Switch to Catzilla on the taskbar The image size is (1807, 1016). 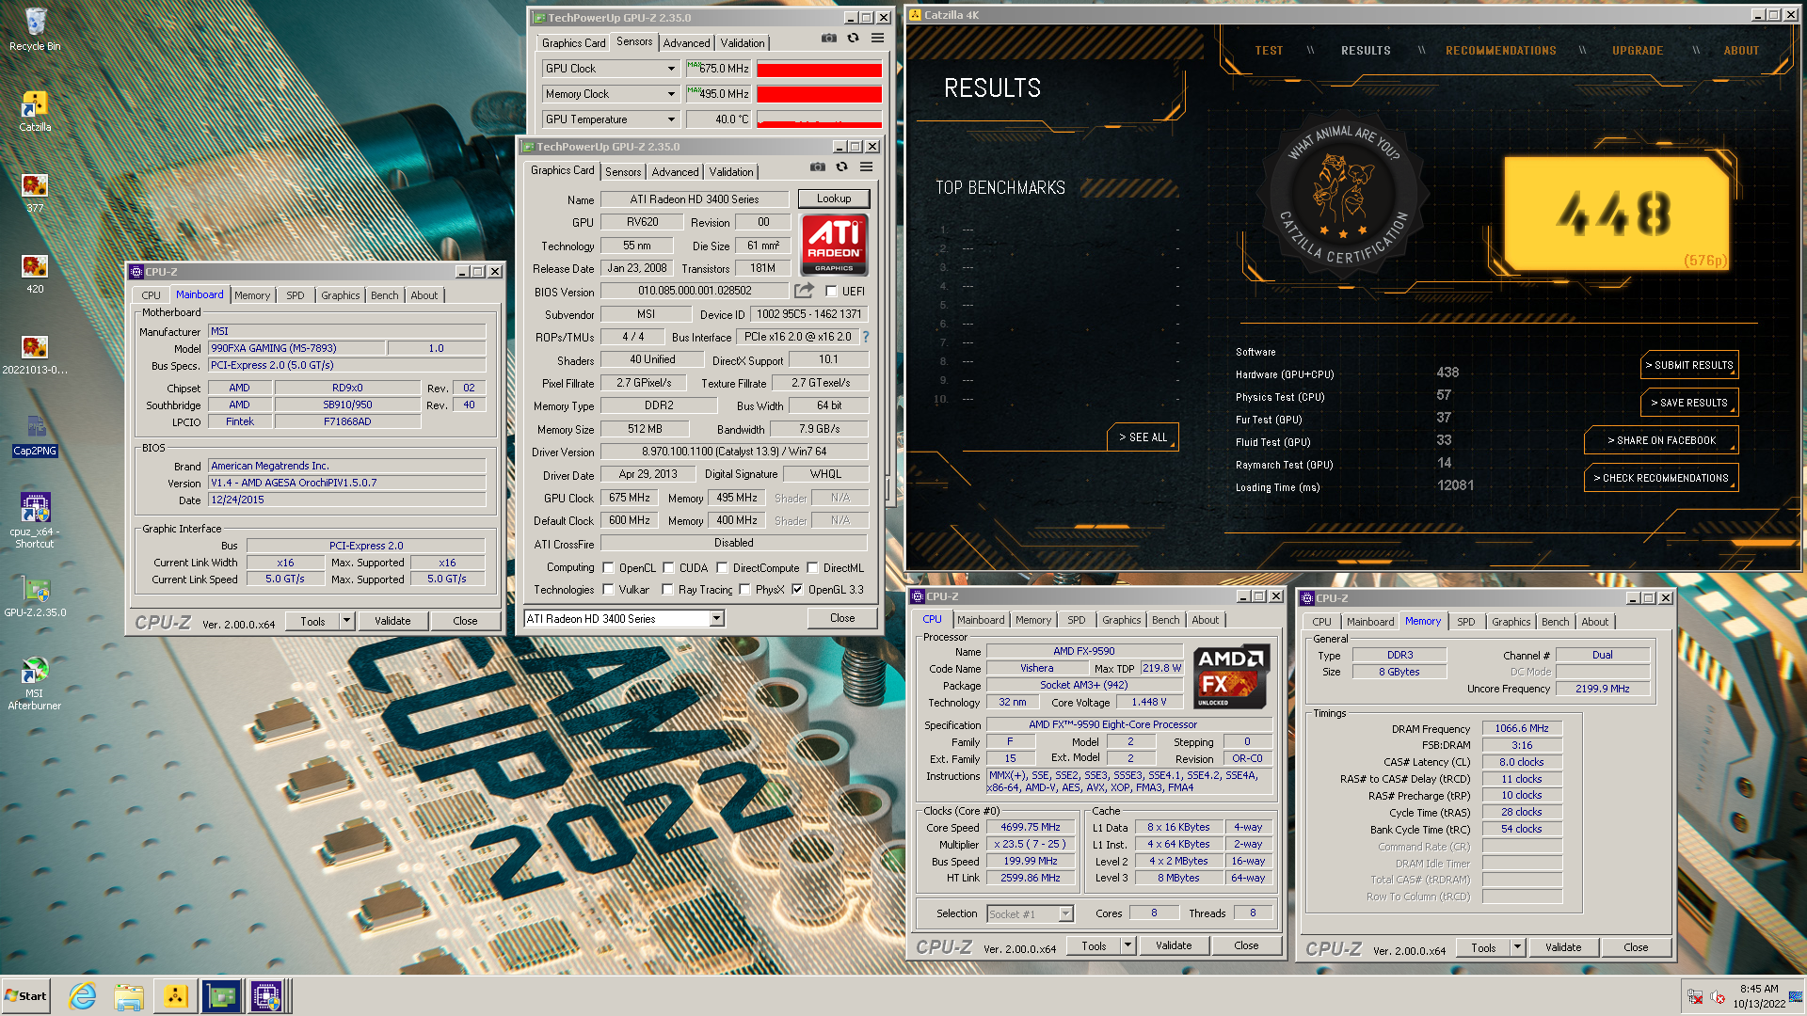coord(175,996)
